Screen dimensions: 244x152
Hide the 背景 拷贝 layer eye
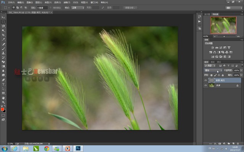point(205,81)
